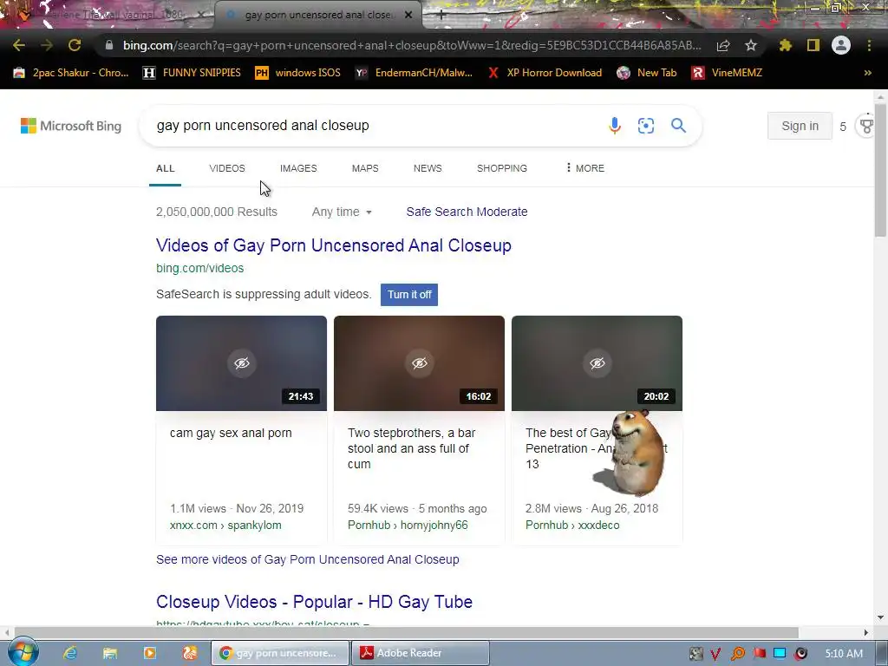This screenshot has height=666, width=888.
Task: Open the Extensions puzzle-piece menu
Action: point(786,45)
